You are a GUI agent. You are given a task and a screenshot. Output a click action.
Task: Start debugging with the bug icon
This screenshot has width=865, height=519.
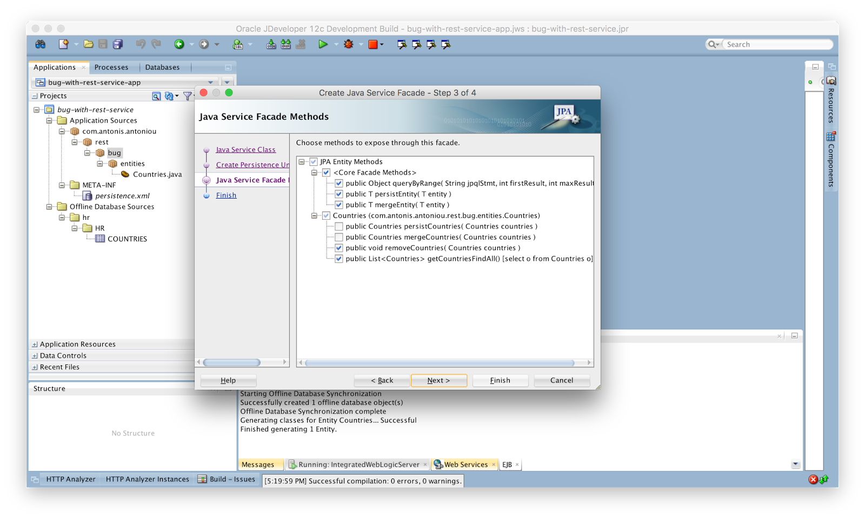pyautogui.click(x=349, y=44)
